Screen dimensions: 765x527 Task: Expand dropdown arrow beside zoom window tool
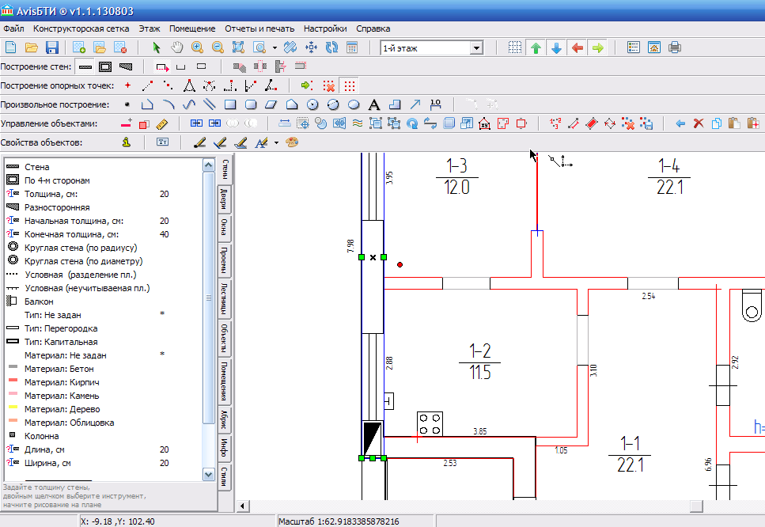pyautogui.click(x=274, y=48)
